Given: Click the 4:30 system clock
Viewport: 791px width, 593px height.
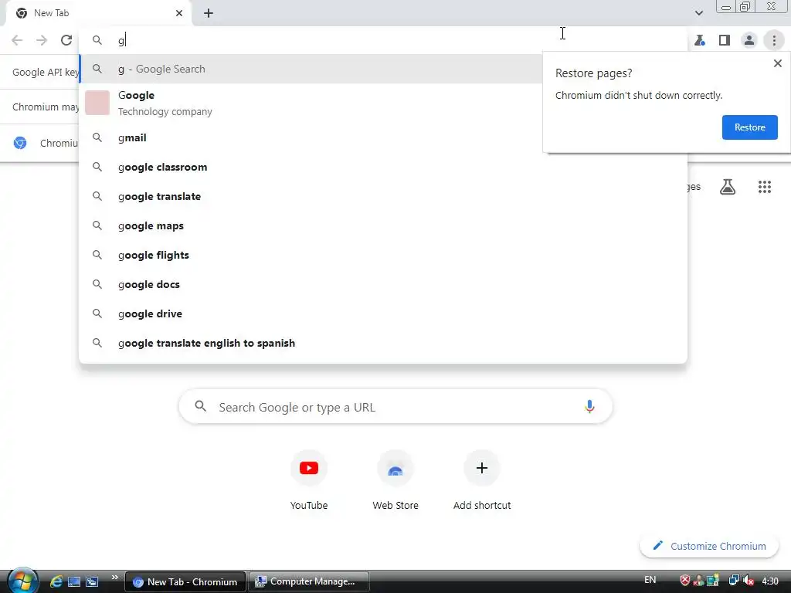Looking at the screenshot, I should click(x=770, y=581).
